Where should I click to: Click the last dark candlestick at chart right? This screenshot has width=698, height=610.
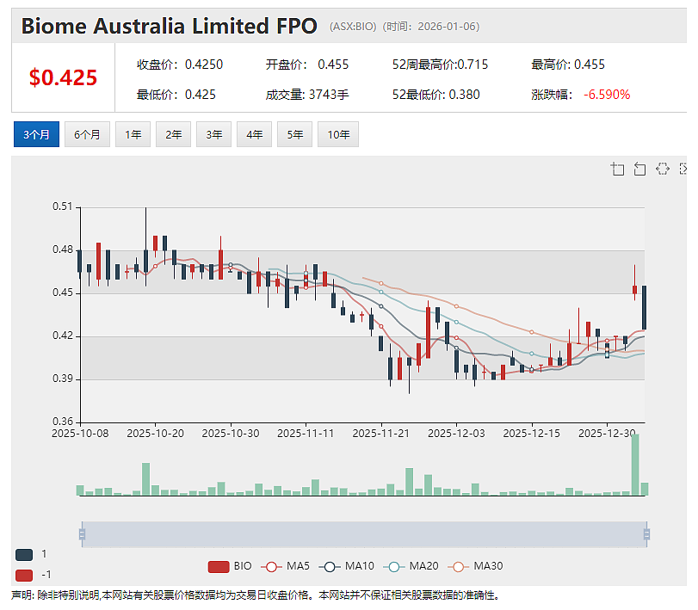pyautogui.click(x=644, y=307)
